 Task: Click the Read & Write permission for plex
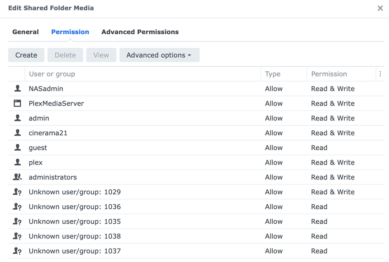(332, 162)
